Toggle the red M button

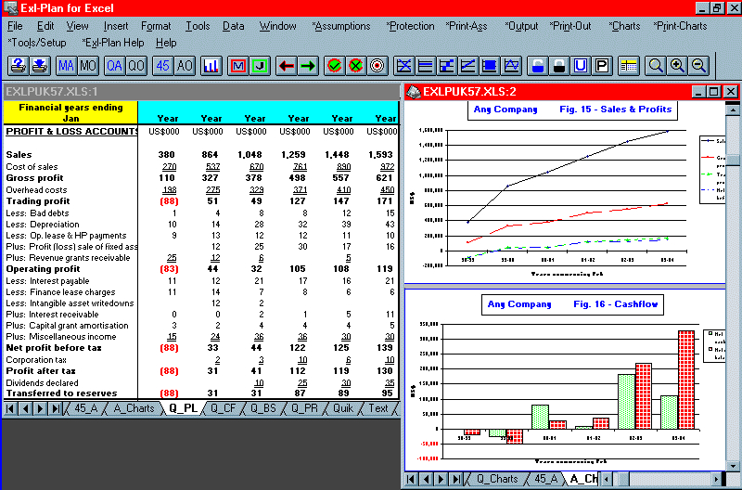pos(237,66)
